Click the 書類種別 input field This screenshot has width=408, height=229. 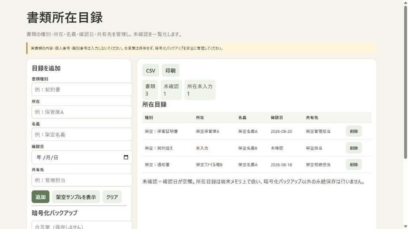tap(82, 89)
